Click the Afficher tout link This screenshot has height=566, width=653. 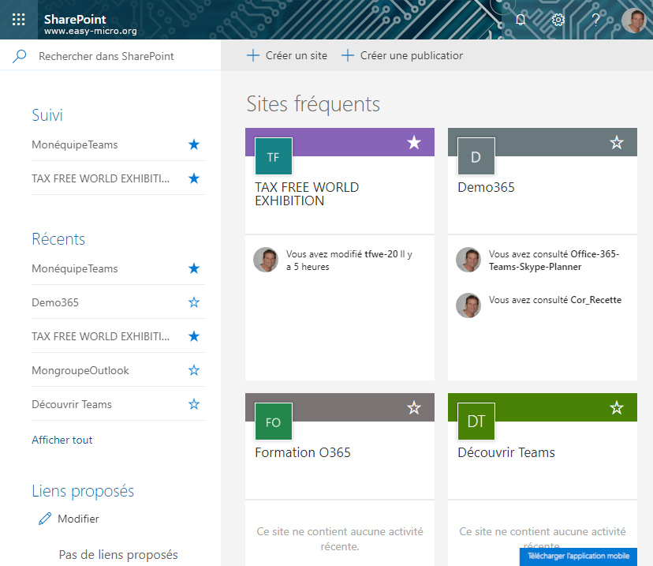pos(62,440)
